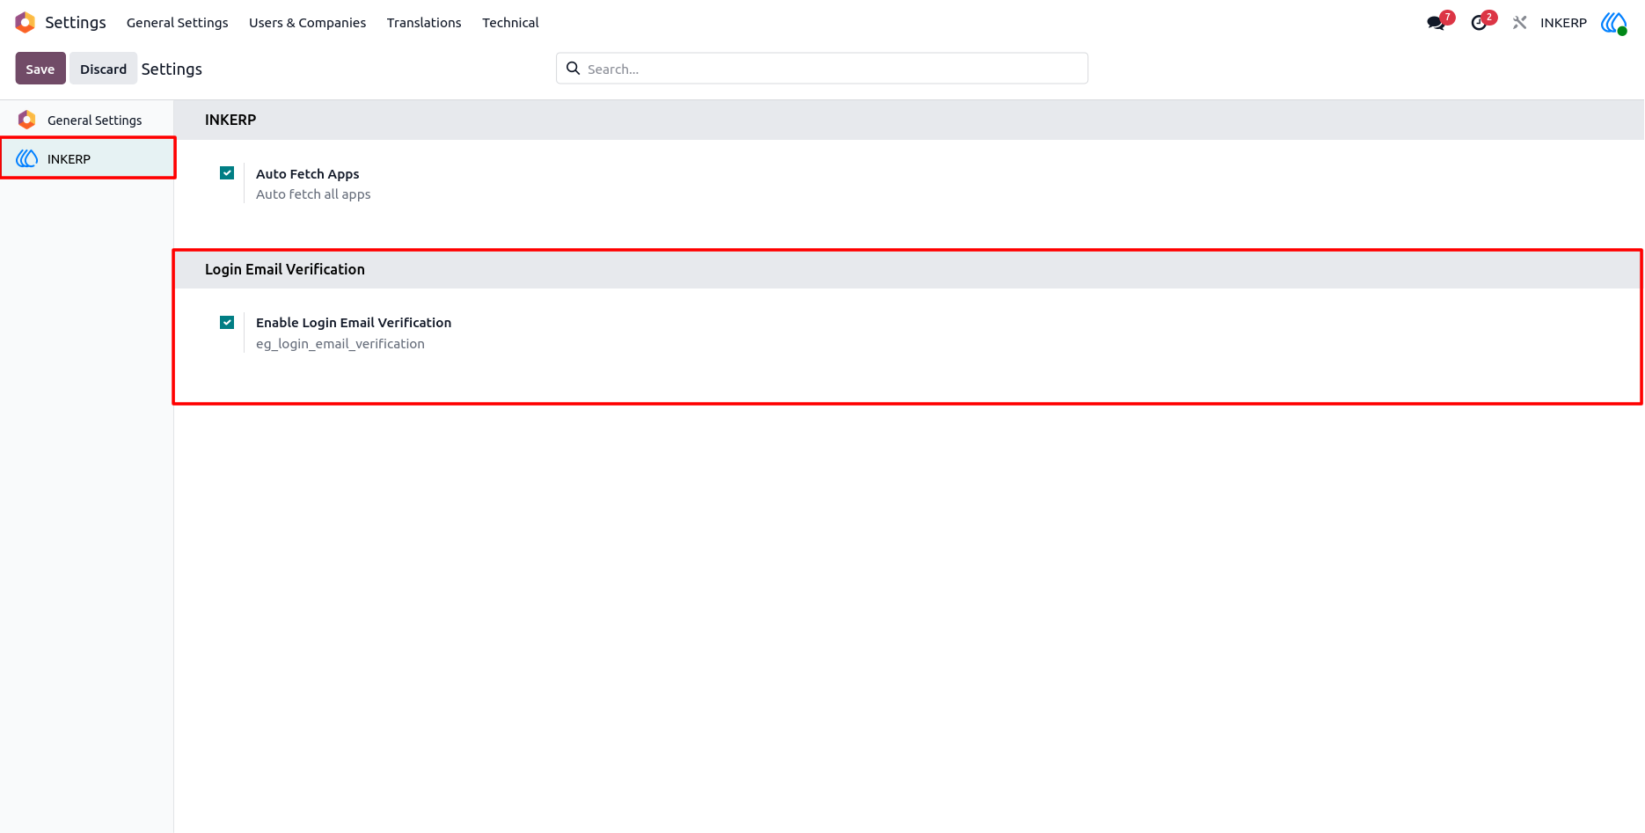
Task: Uncheck the Auto Fetch Apps checkbox
Action: point(227,173)
